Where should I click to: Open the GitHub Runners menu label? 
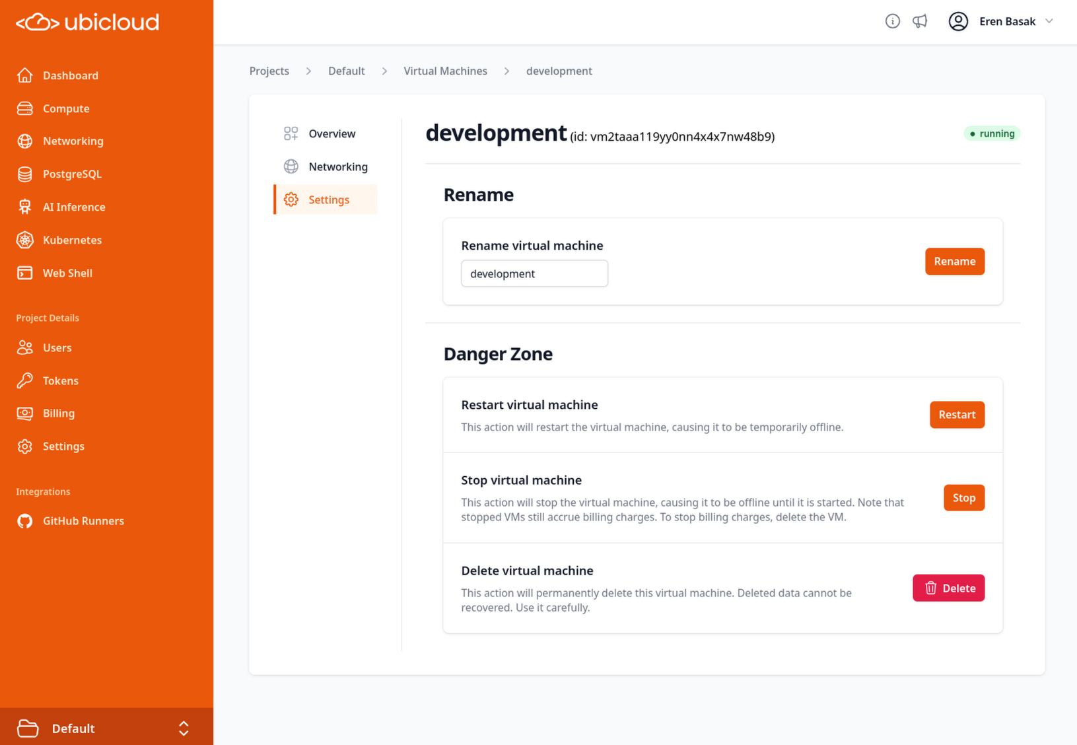pyautogui.click(x=83, y=521)
